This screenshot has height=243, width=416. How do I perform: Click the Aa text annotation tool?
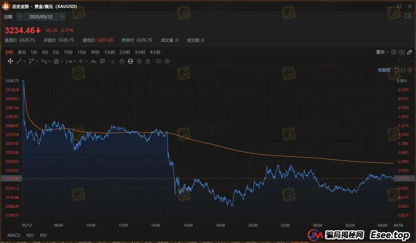94,61
